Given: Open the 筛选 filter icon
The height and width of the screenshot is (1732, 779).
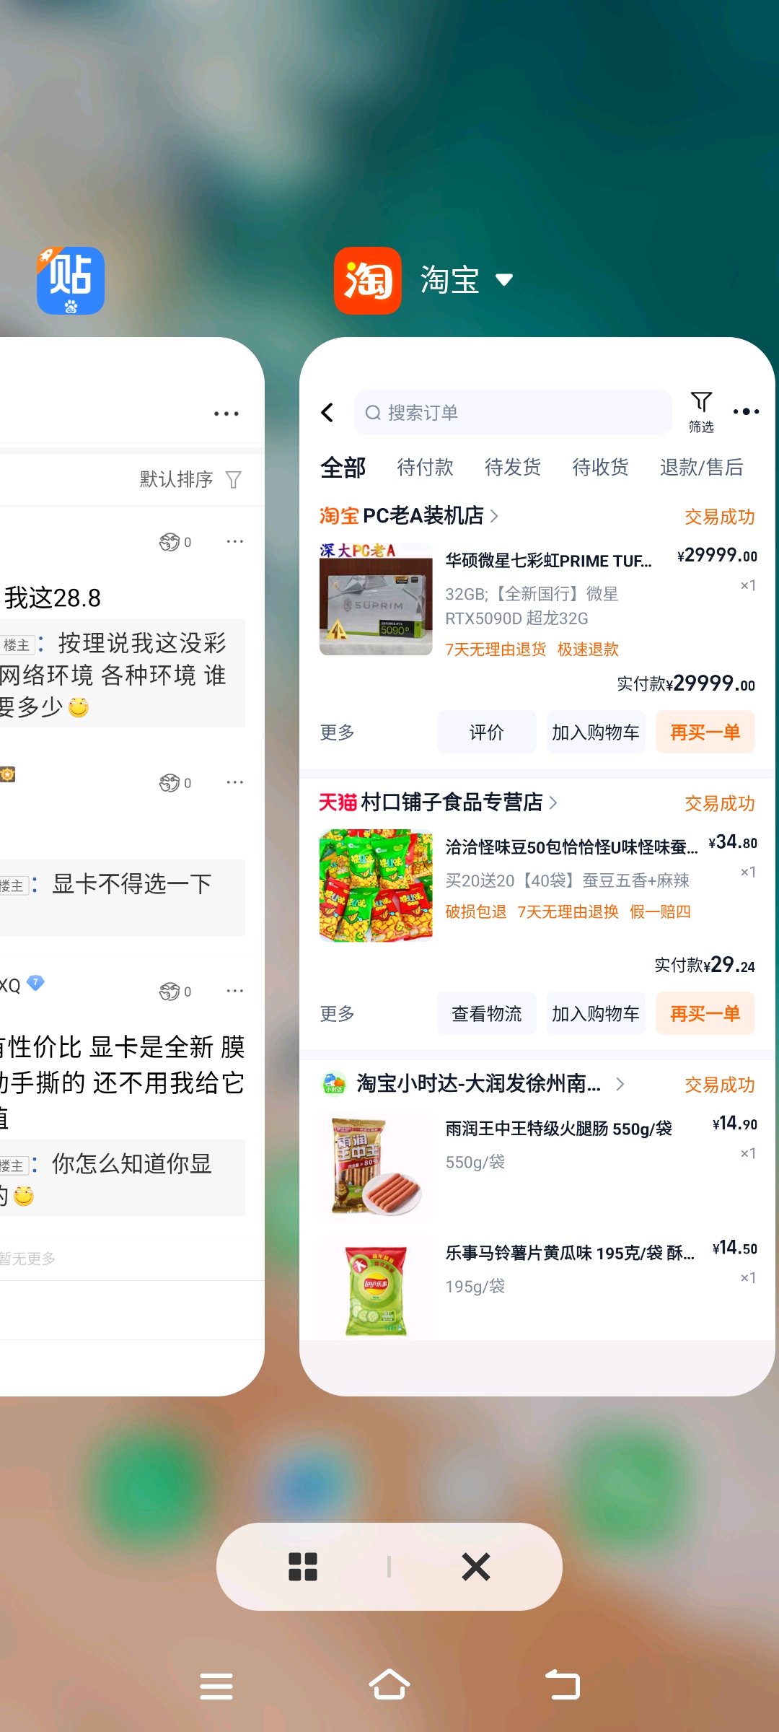Looking at the screenshot, I should point(701,411).
